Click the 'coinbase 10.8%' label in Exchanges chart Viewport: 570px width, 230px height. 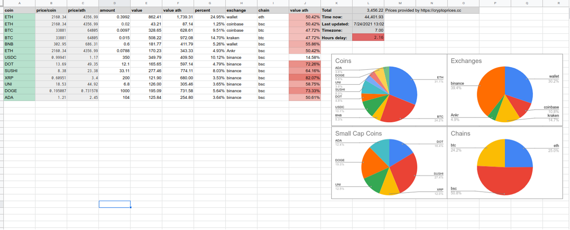551,109
